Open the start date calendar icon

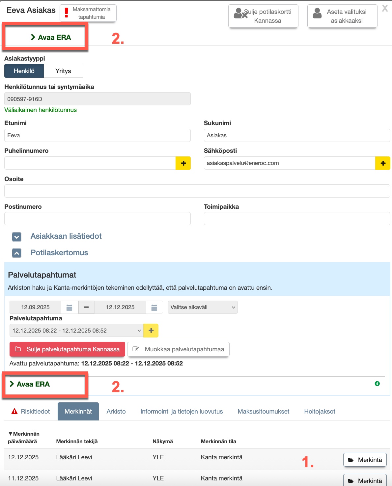[x=70, y=308]
